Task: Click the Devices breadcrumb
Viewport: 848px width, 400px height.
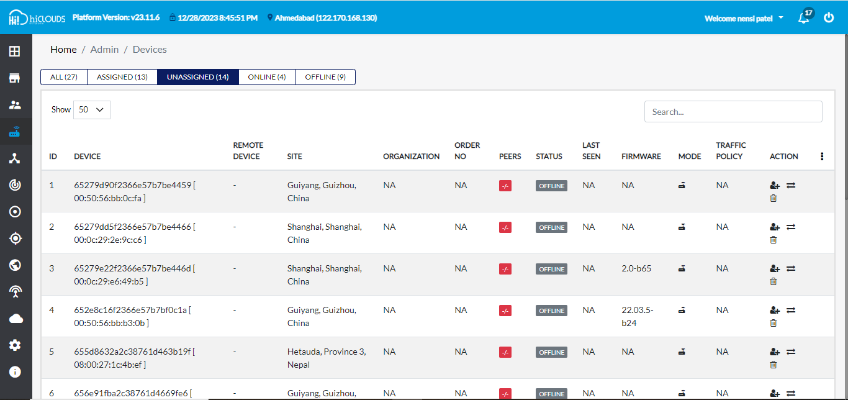Action: [x=150, y=49]
